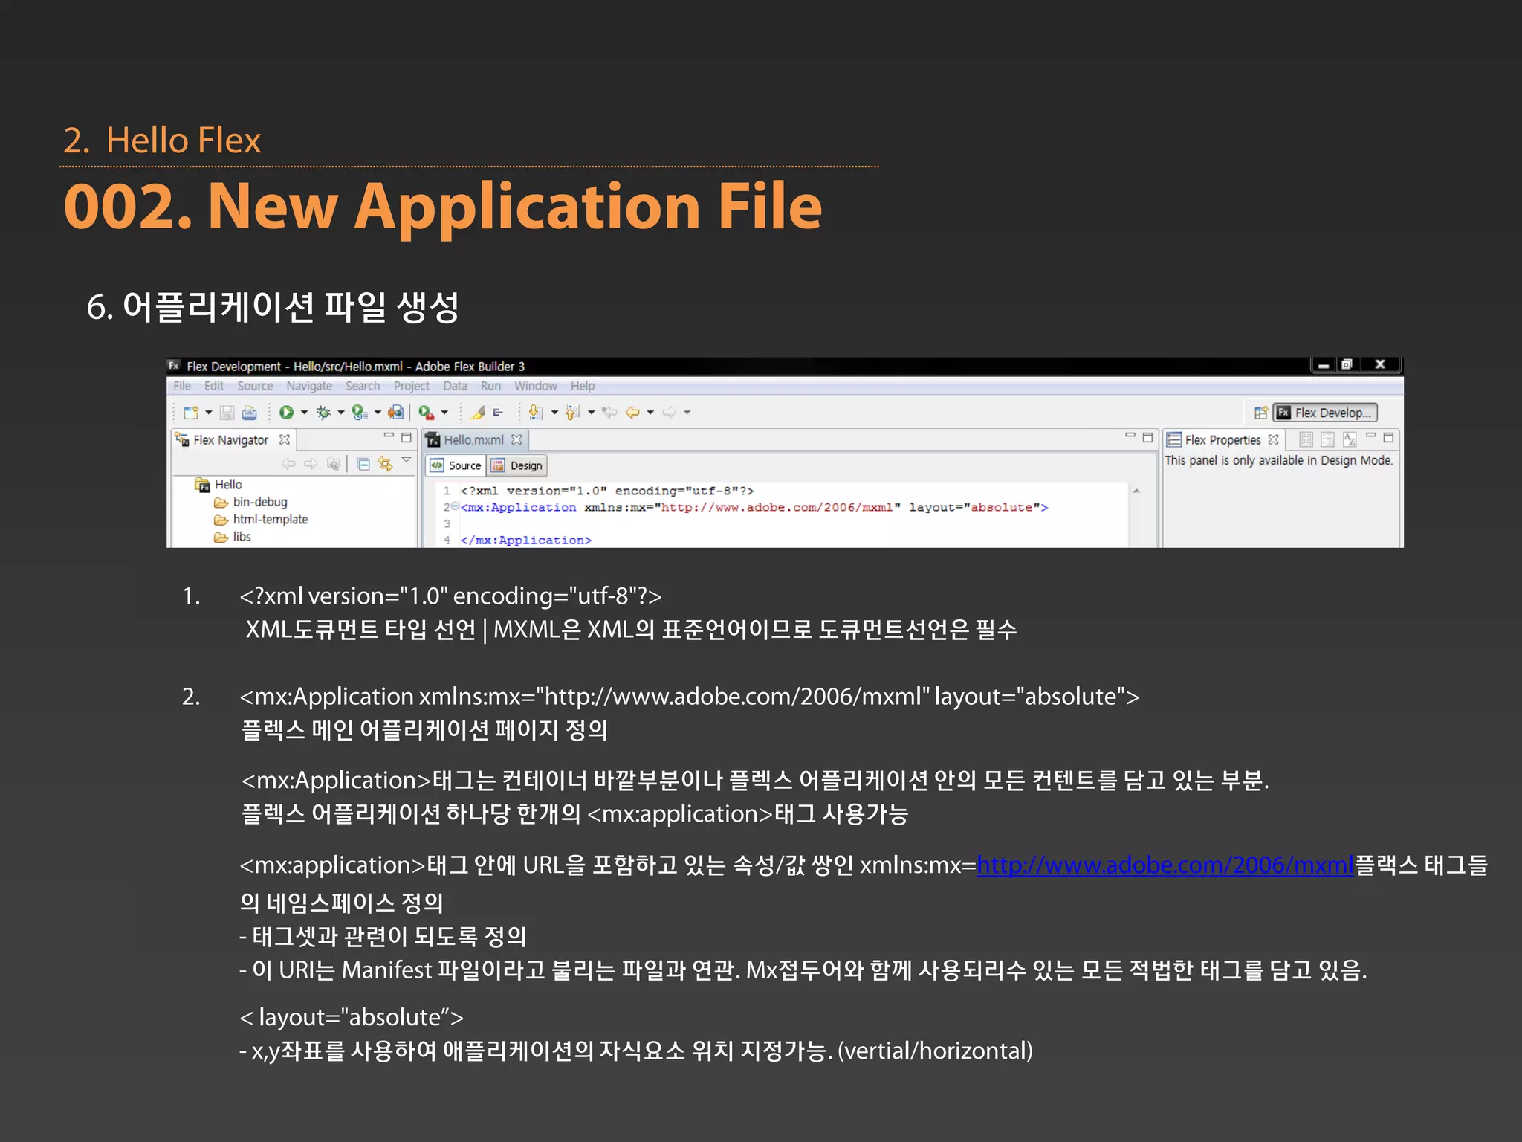Click the Category View icon in Flex Properties
This screenshot has width=1522, height=1142.
[x=1327, y=439]
